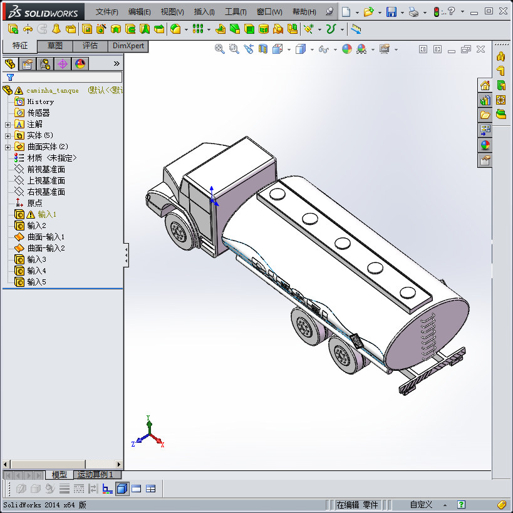The image size is (513, 513).
Task: Open the File Explorer task pane icon
Action: (x=485, y=115)
